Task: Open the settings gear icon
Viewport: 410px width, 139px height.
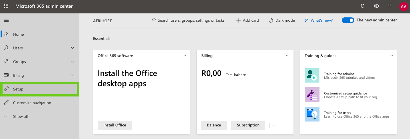Action: pyautogui.click(x=376, y=6)
